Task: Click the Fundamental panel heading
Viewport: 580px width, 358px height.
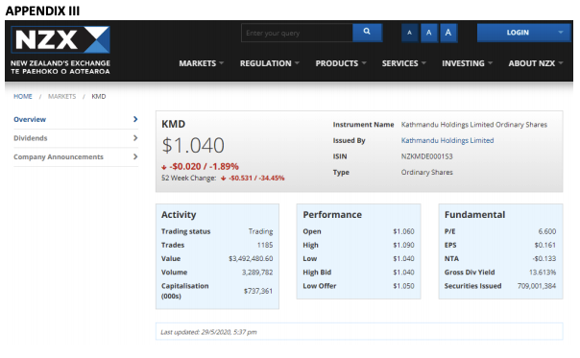Action: pos(474,215)
